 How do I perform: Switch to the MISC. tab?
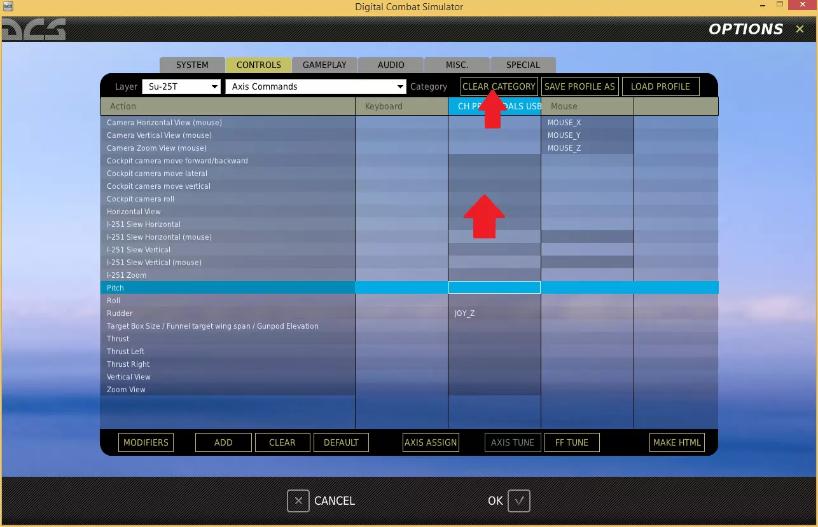coord(457,65)
